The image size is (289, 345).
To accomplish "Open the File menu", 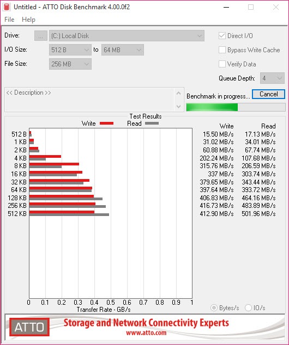I will (9, 20).
